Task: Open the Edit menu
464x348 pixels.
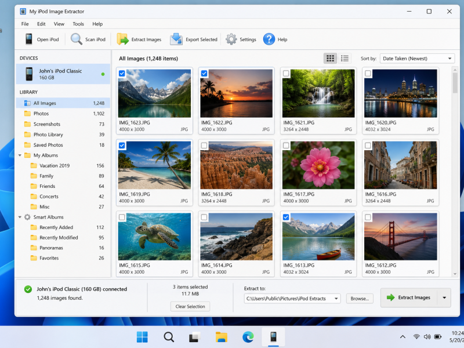Action: point(41,24)
